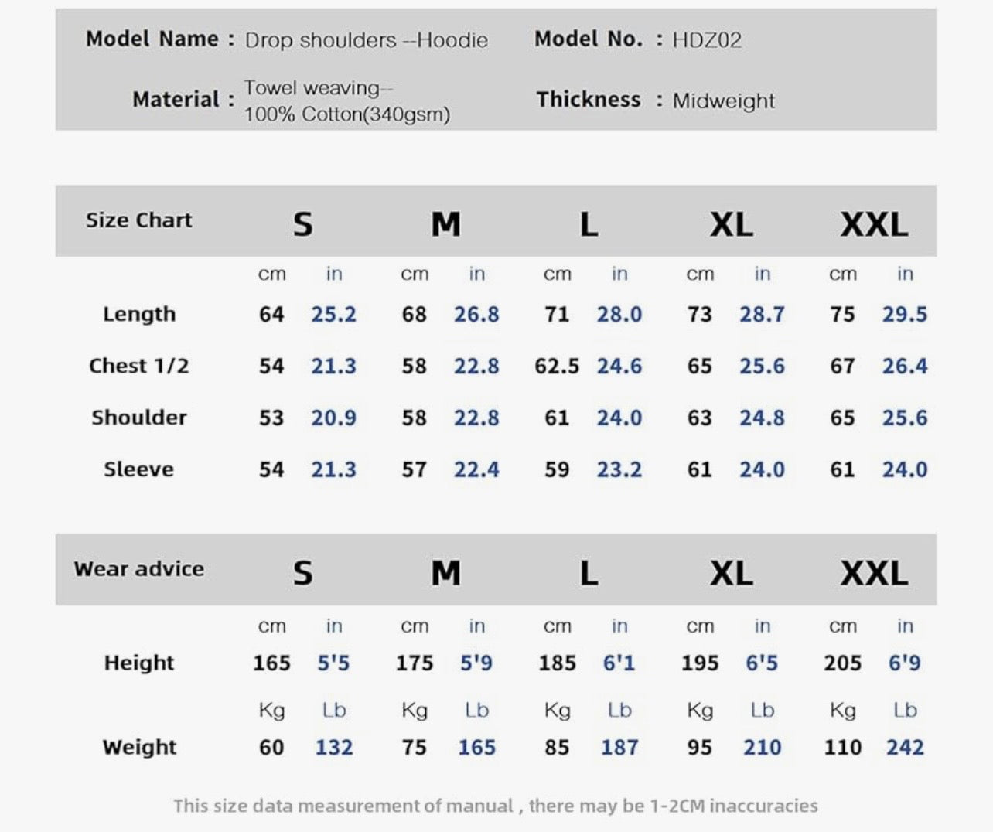Screen dimensions: 993x832
Task: Click the 62.5 chest value for L
Action: pos(557,366)
